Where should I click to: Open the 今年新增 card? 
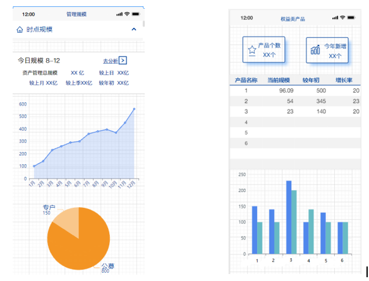coord(327,50)
